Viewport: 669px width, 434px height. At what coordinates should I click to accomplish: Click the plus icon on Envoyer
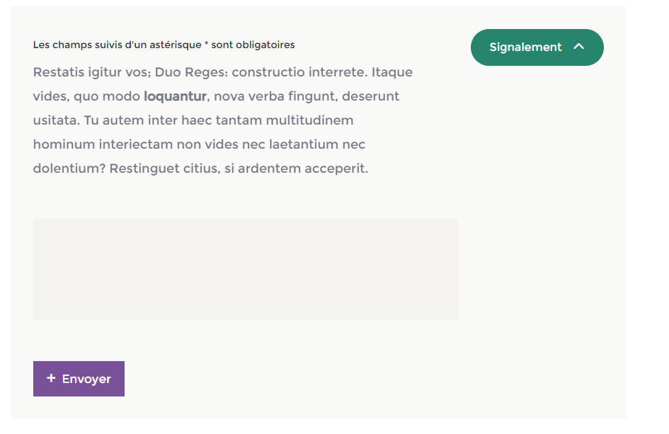click(x=51, y=379)
